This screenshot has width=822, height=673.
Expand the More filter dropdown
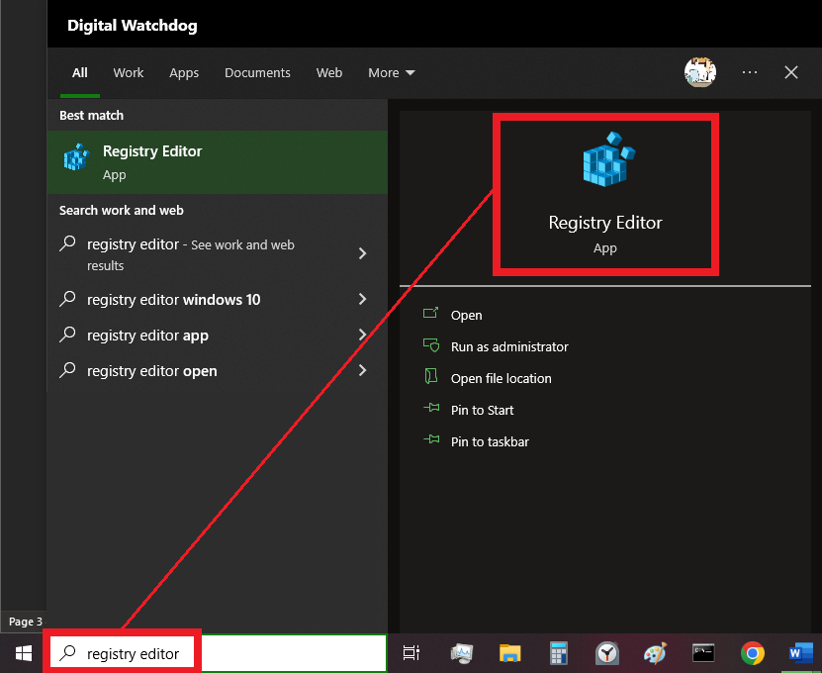pyautogui.click(x=392, y=73)
